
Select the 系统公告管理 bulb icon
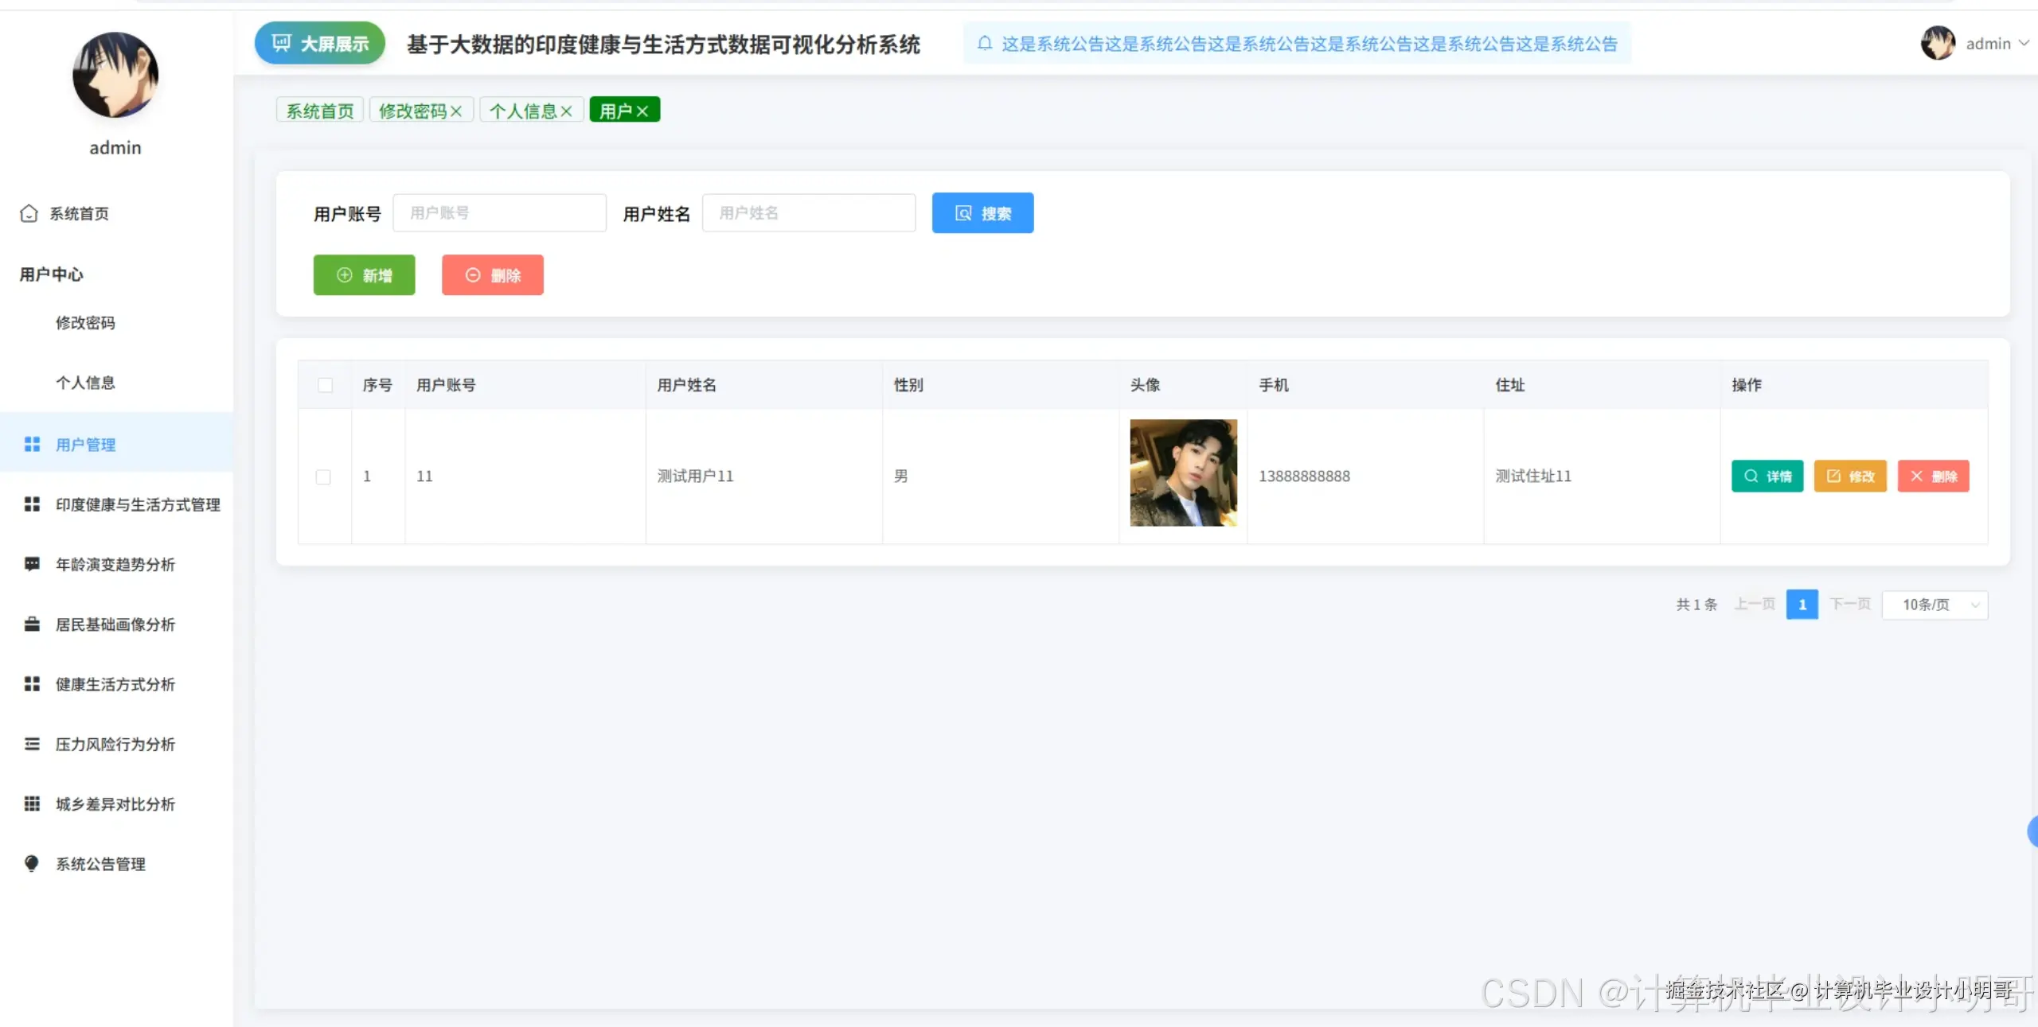pos(32,864)
